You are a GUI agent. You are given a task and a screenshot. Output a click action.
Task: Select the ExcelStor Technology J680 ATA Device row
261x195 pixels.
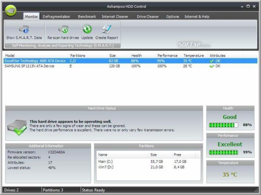[130, 61]
